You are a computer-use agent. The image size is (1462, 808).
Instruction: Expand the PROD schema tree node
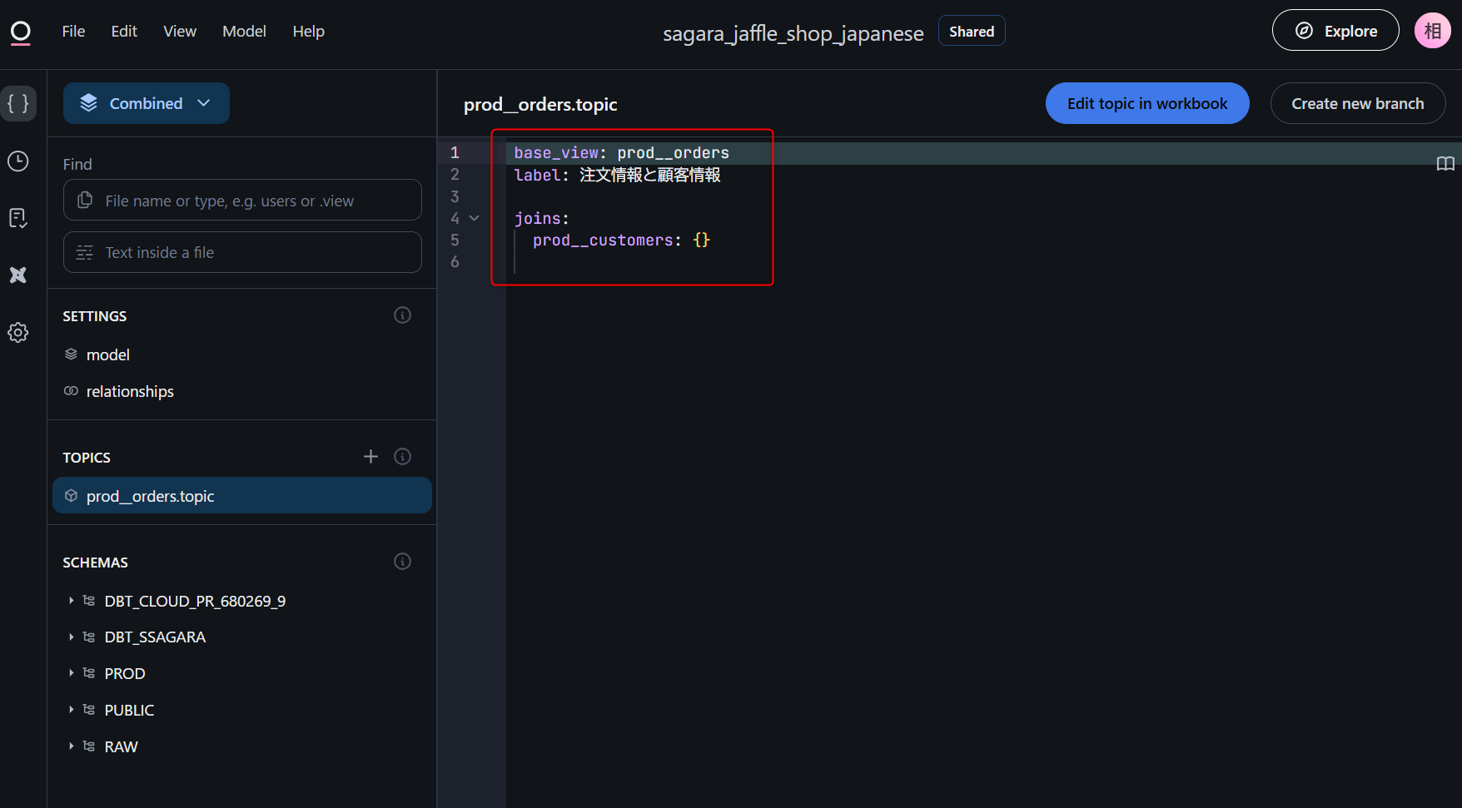pos(72,673)
